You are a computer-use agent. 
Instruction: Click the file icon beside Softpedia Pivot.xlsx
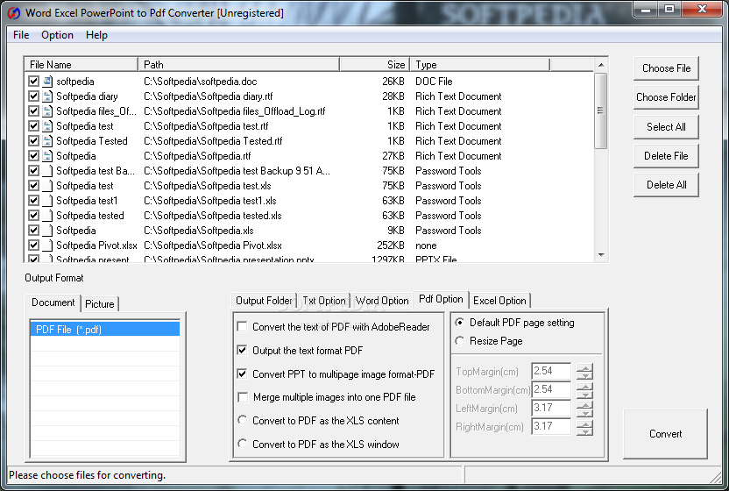[x=47, y=245]
